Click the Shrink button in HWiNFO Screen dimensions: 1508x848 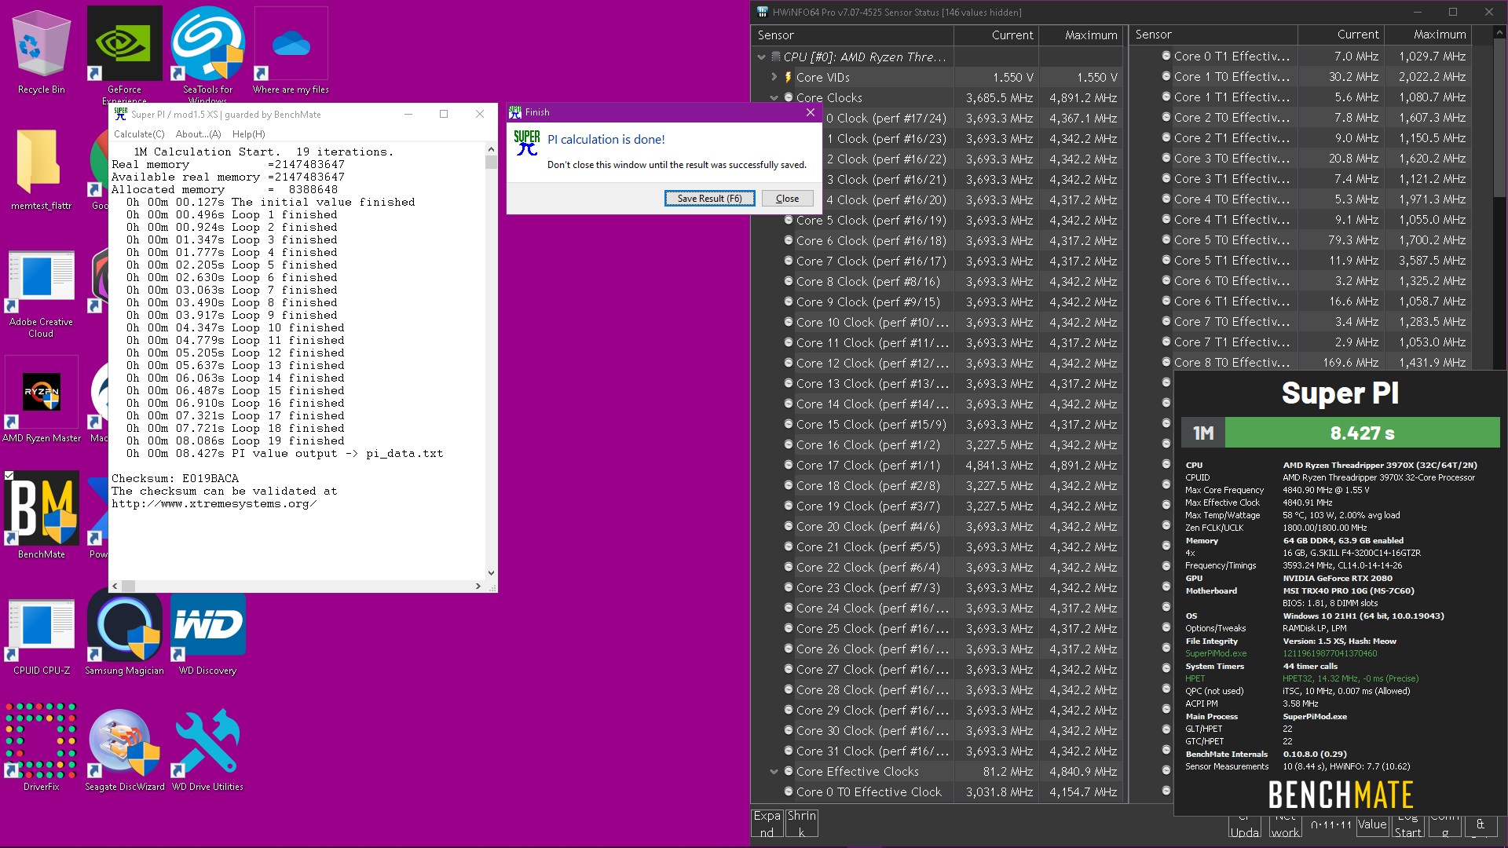pyautogui.click(x=802, y=824)
